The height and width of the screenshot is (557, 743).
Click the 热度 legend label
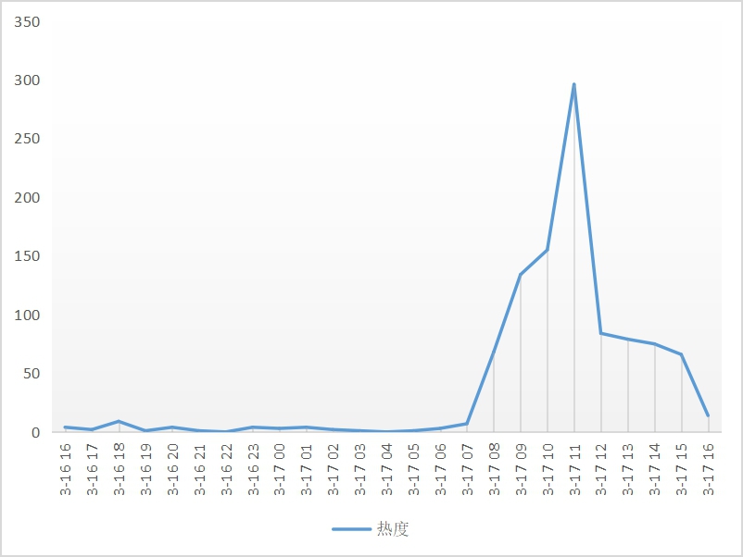tap(393, 528)
